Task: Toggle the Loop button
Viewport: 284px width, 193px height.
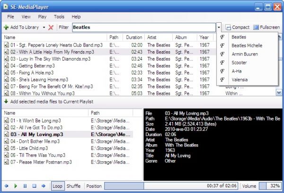Action: [58, 186]
